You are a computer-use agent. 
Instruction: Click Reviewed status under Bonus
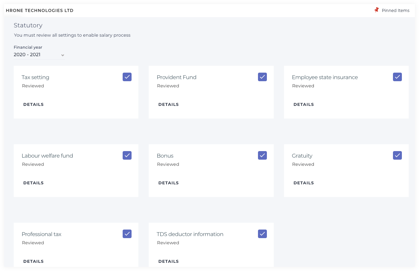[x=168, y=164]
